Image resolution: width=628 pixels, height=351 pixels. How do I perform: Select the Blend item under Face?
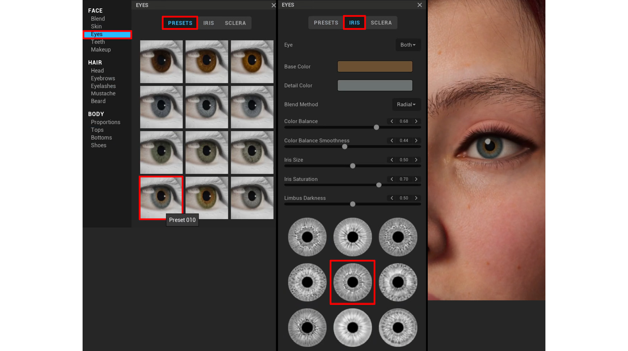click(98, 19)
